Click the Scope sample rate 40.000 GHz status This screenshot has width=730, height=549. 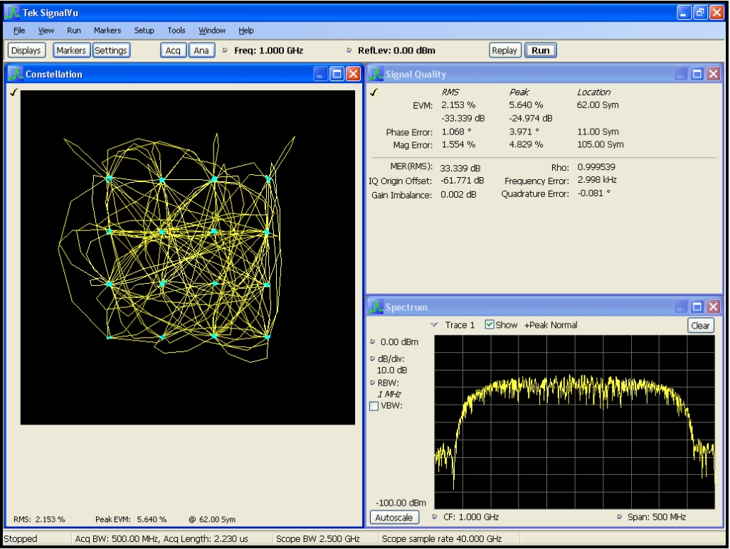(442, 539)
